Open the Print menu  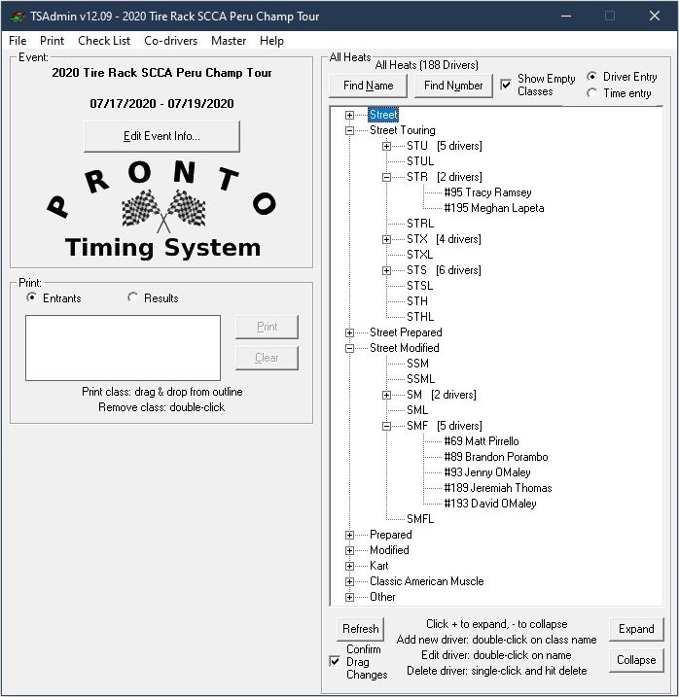tap(53, 41)
